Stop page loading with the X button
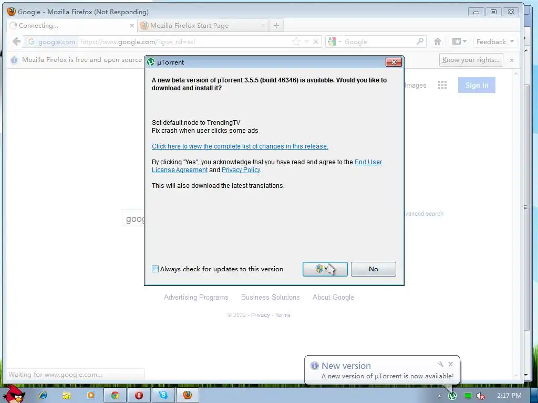The image size is (538, 403). (x=316, y=42)
